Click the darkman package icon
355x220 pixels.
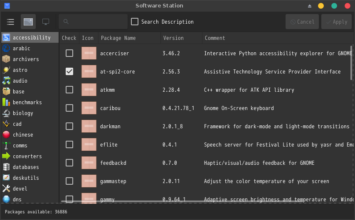coord(89,126)
